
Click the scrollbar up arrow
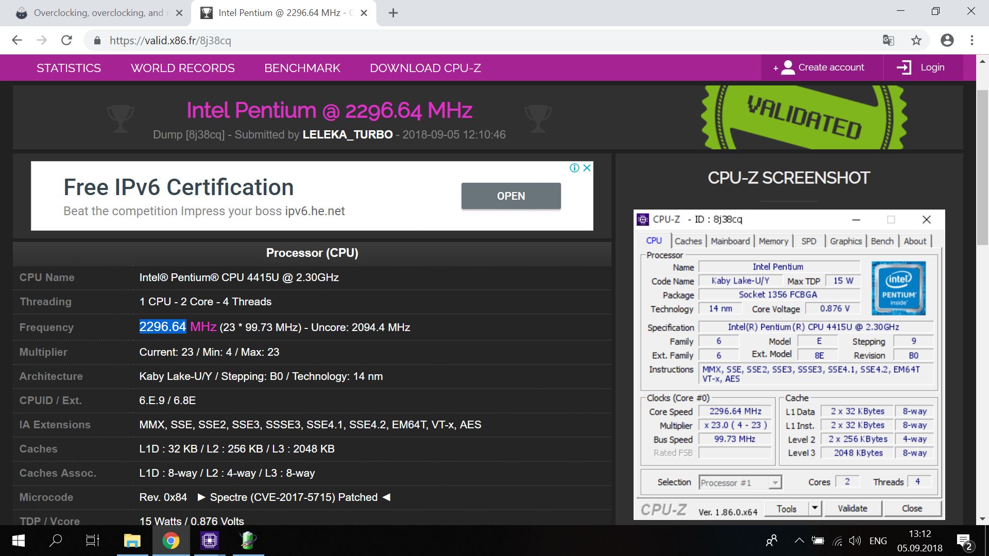[983, 61]
